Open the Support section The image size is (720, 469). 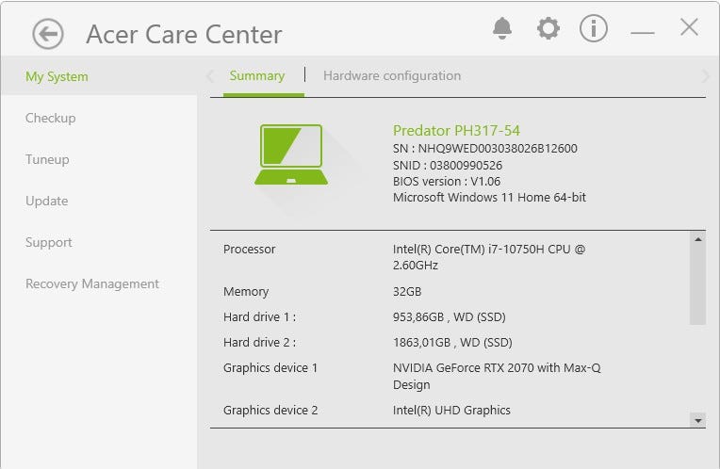(x=49, y=243)
